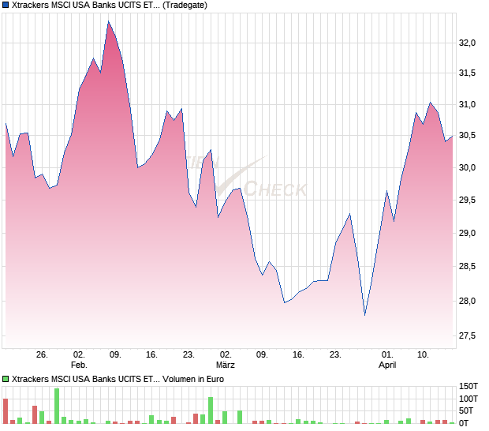Click the '29,5' price axis label
Screen dimensions: 489x431
click(x=467, y=200)
